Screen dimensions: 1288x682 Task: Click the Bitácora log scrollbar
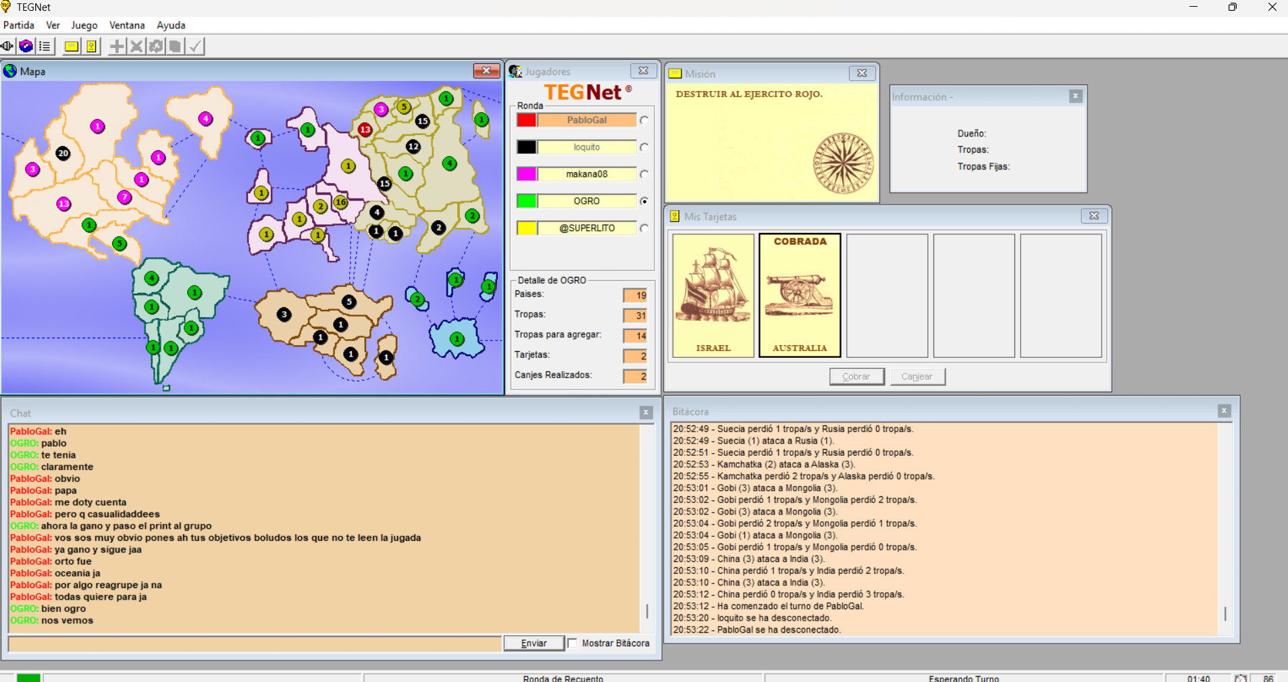1225,613
